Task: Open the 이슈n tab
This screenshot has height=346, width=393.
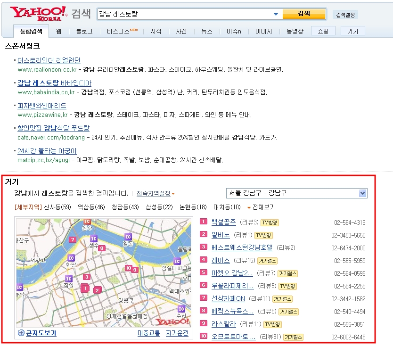Action: (234, 31)
